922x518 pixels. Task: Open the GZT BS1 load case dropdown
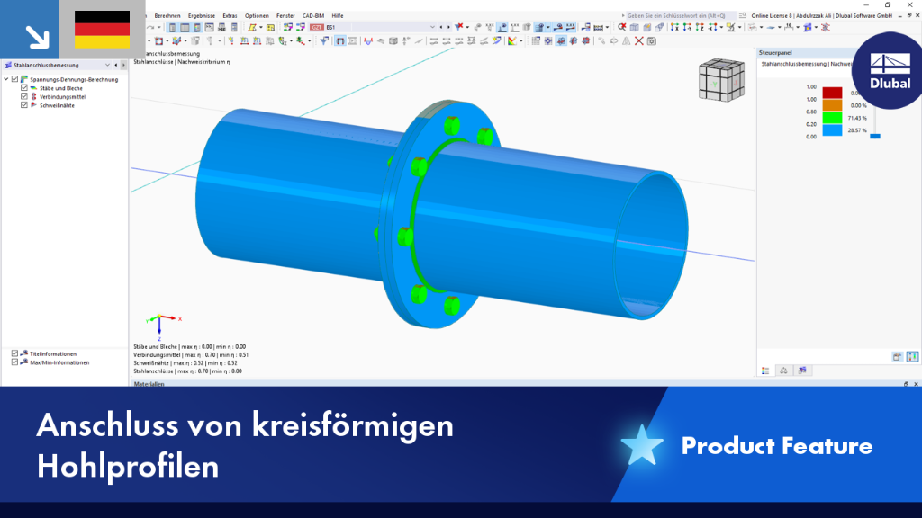(x=432, y=27)
